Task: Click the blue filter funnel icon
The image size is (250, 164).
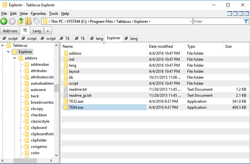Action: click(x=246, y=21)
